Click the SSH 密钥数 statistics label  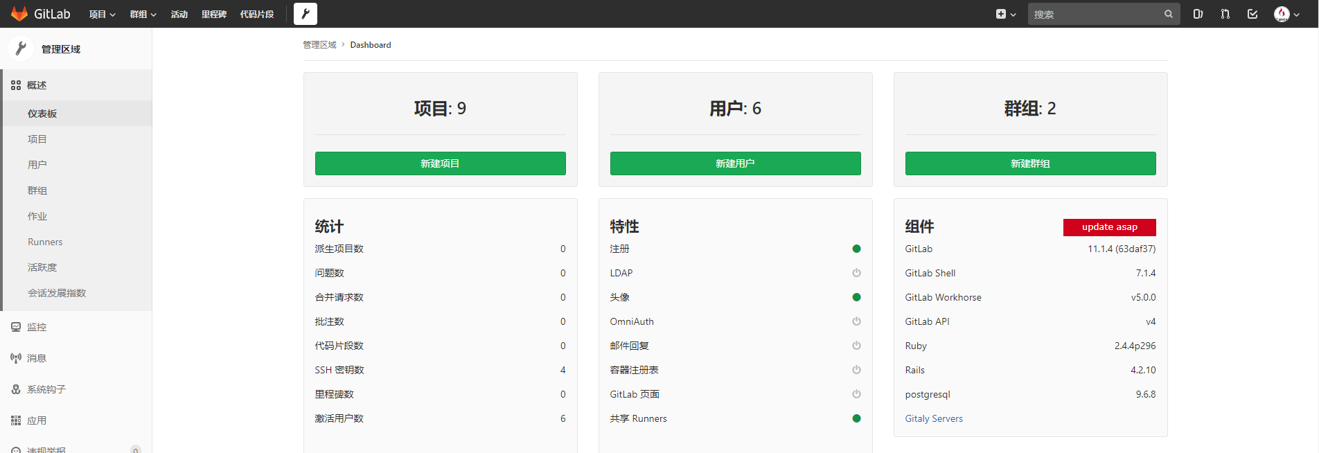339,370
